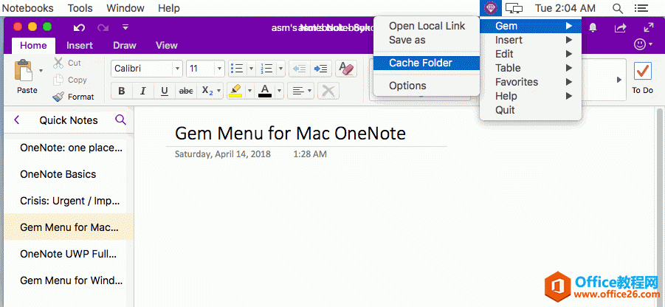Click the Paste clipboard icon
The height and width of the screenshot is (307, 665).
[x=24, y=70]
